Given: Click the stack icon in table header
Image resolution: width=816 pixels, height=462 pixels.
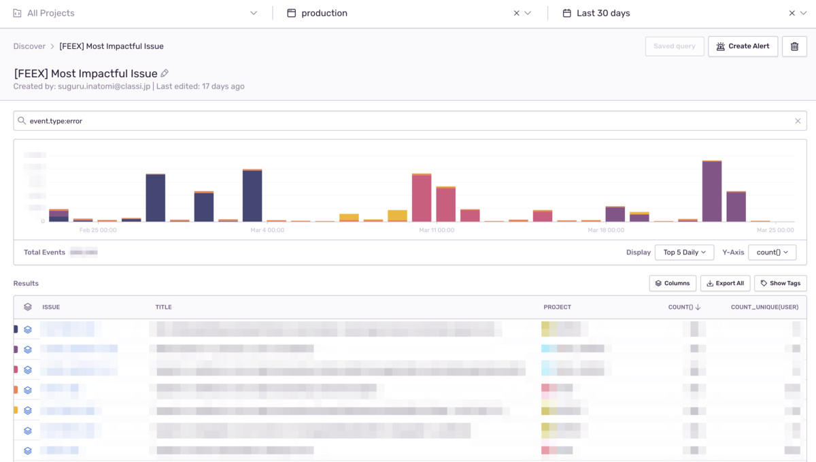Looking at the screenshot, I should (x=28, y=307).
